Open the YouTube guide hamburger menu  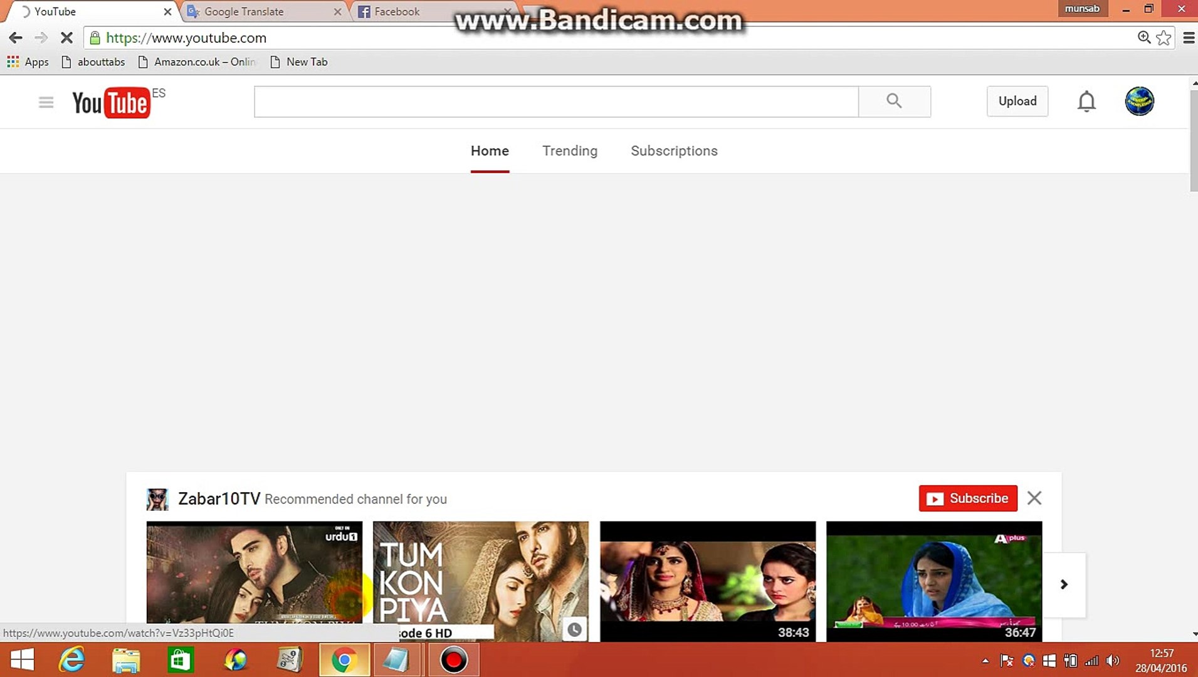(x=46, y=102)
